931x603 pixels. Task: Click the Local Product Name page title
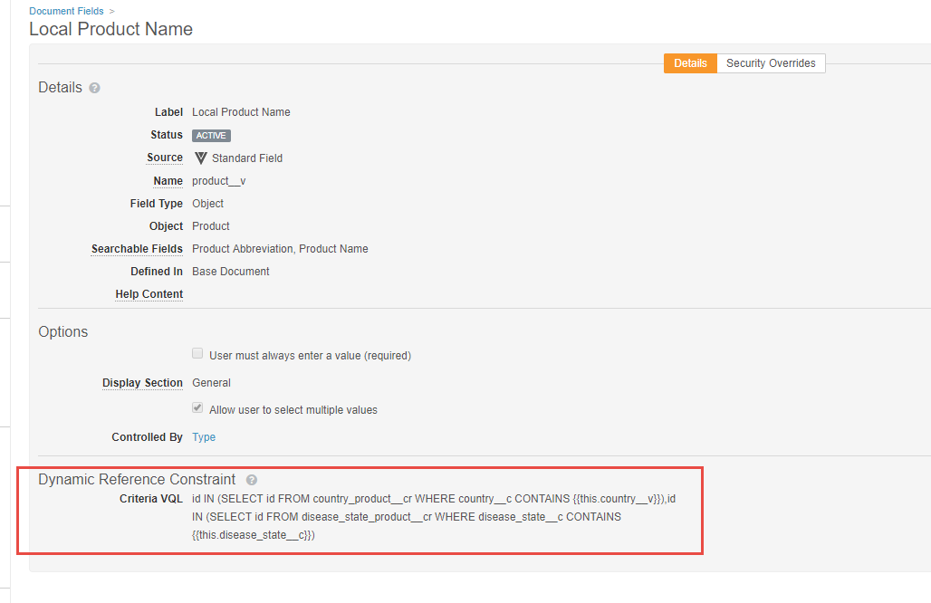(x=110, y=29)
